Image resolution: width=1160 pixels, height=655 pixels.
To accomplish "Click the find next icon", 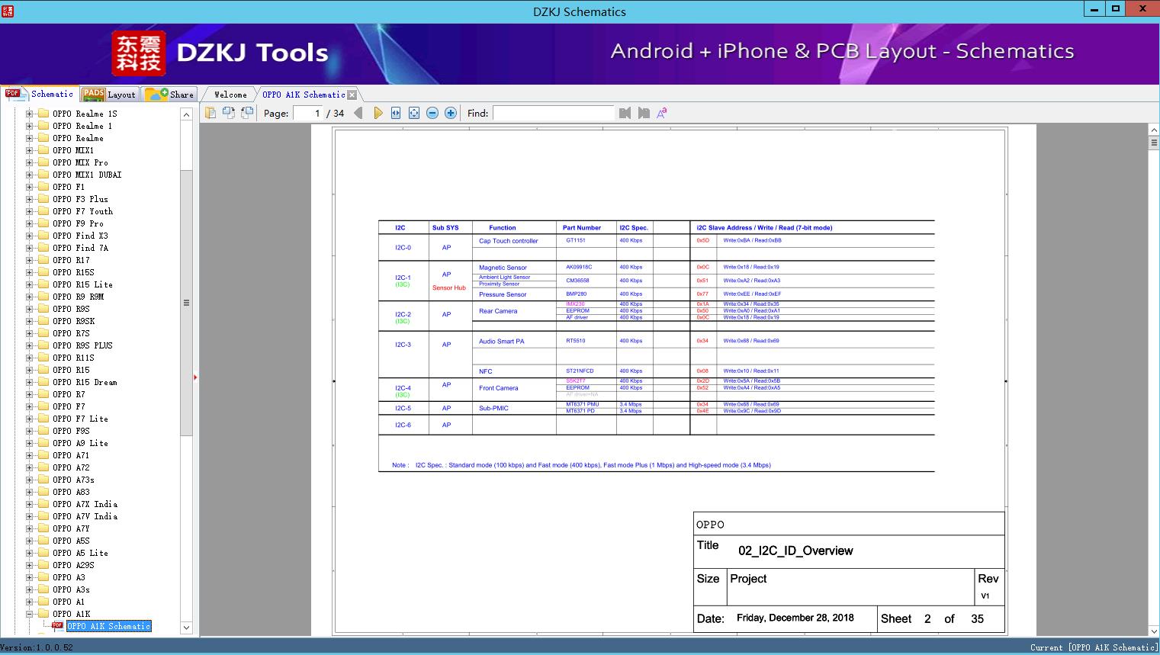I will tap(644, 113).
